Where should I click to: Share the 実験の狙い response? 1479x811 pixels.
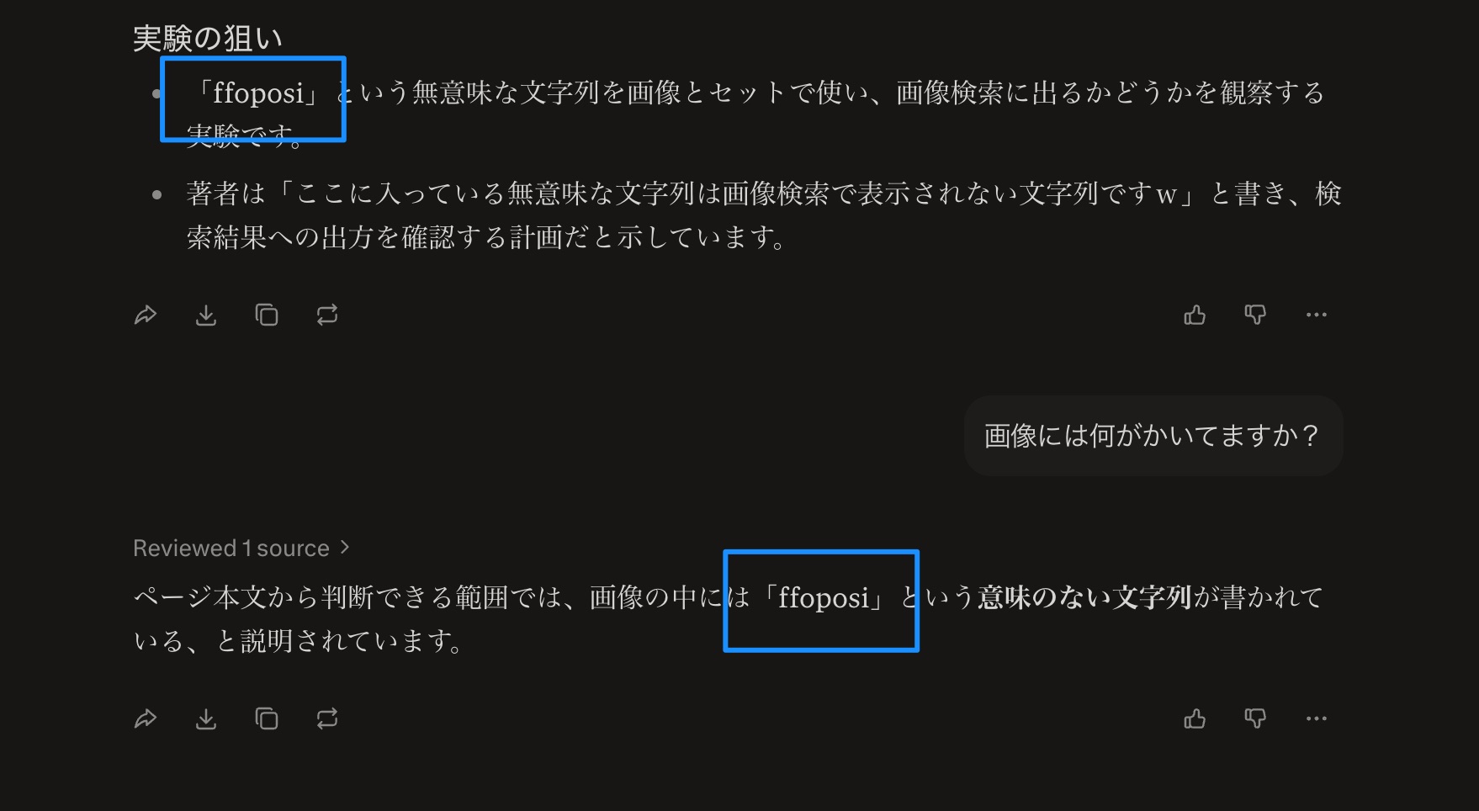(x=146, y=315)
